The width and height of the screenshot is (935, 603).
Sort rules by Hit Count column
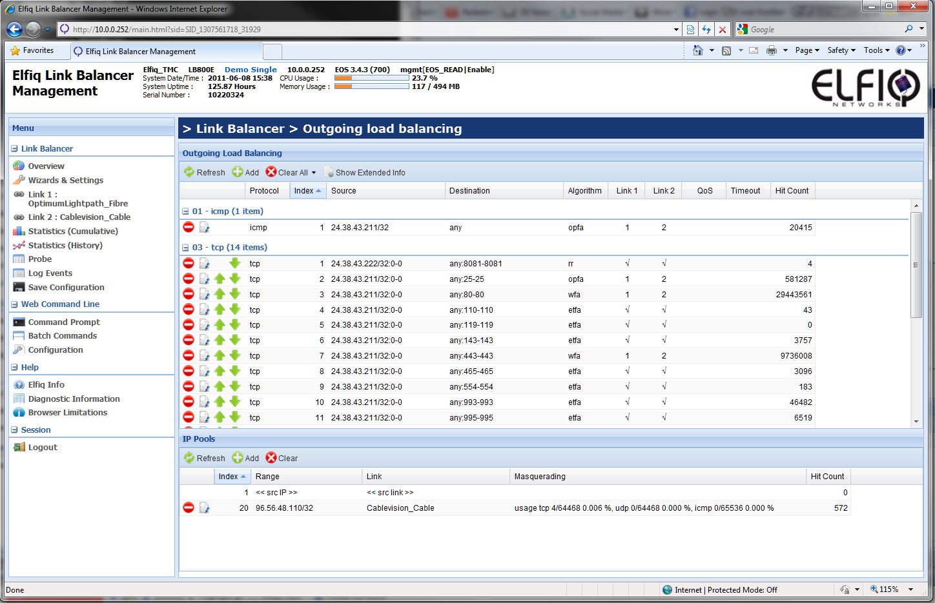pyautogui.click(x=792, y=190)
